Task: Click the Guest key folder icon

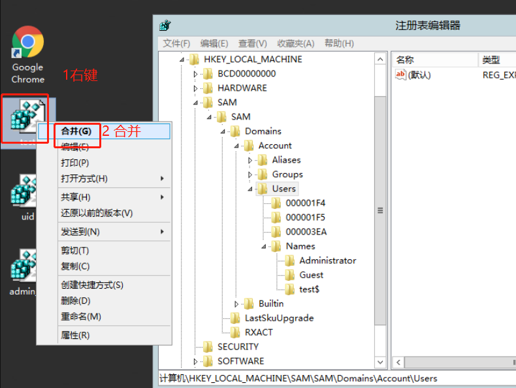Action: coord(290,275)
